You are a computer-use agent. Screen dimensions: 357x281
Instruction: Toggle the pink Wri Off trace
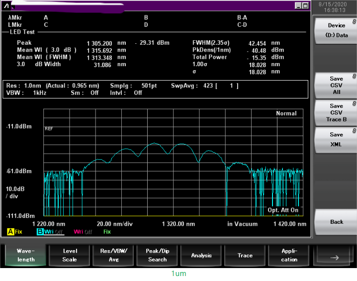point(83,232)
